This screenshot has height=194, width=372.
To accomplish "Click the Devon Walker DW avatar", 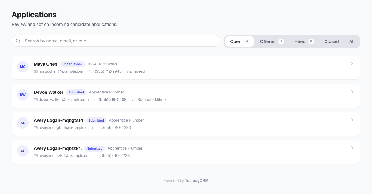I will pos(23,95).
